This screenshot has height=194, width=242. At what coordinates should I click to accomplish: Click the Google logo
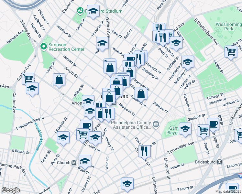pyautogui.click(x=11, y=190)
